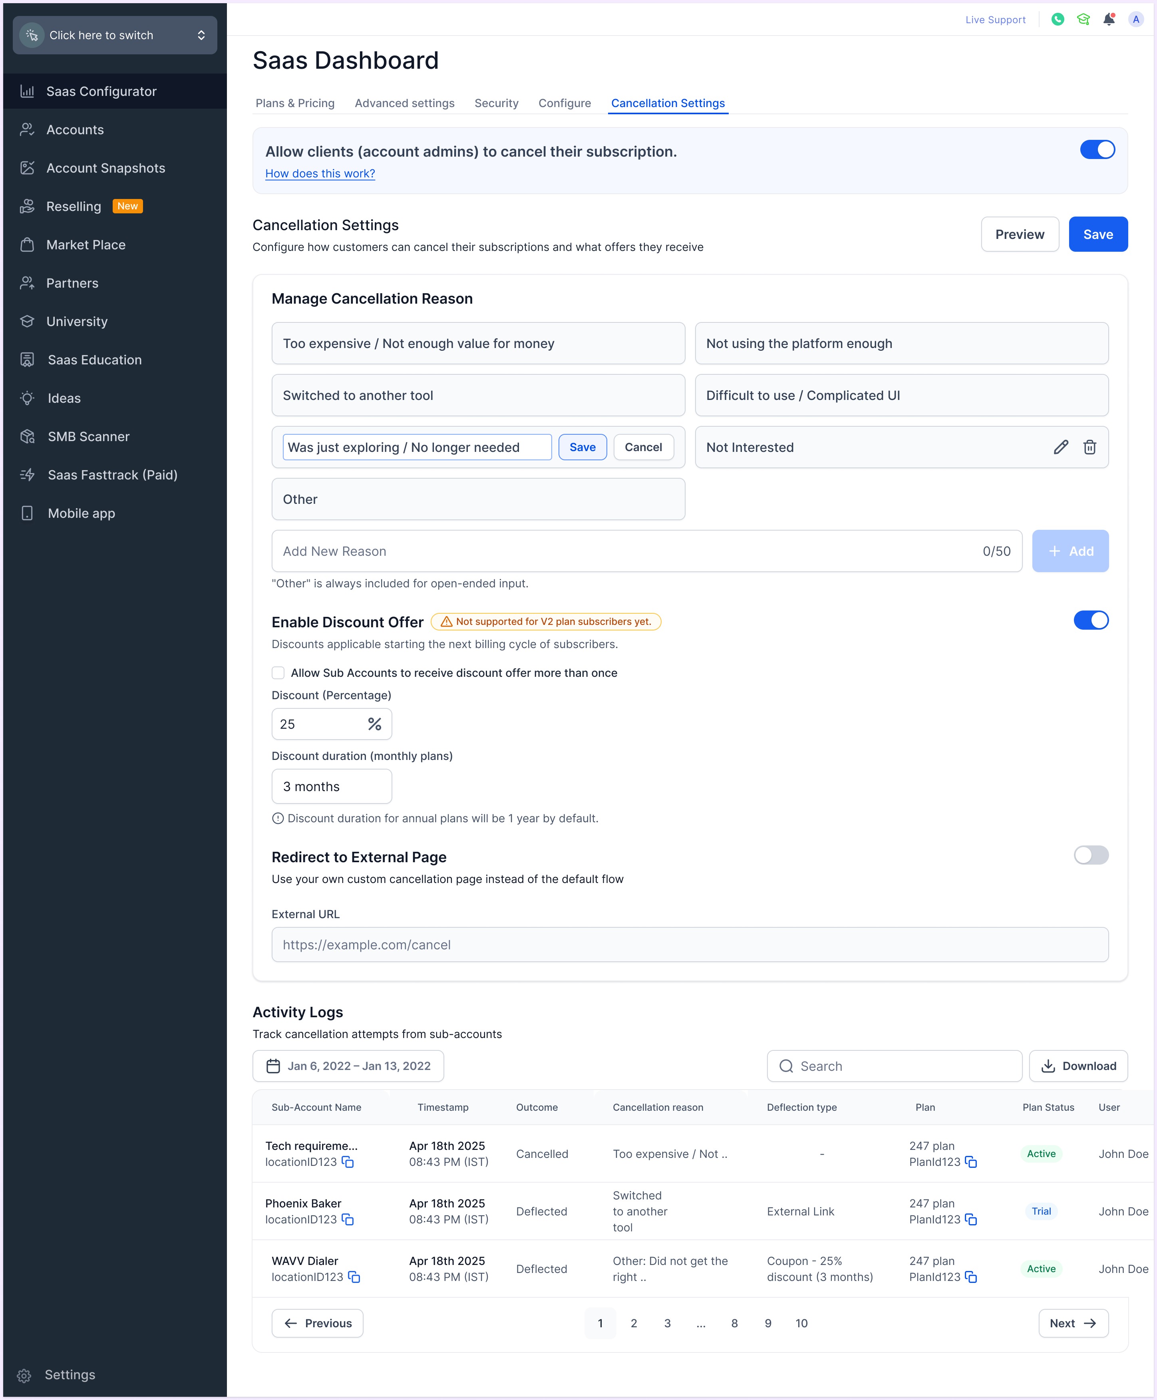Screen dimensions: 1157x1400
Task: Check Allow Sub Accounts to receive discount more than once
Action: click(278, 673)
